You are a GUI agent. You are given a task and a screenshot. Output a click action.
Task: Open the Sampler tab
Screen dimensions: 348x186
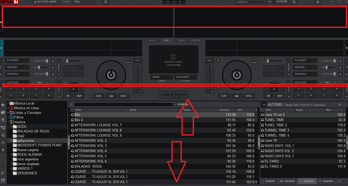point(287,181)
